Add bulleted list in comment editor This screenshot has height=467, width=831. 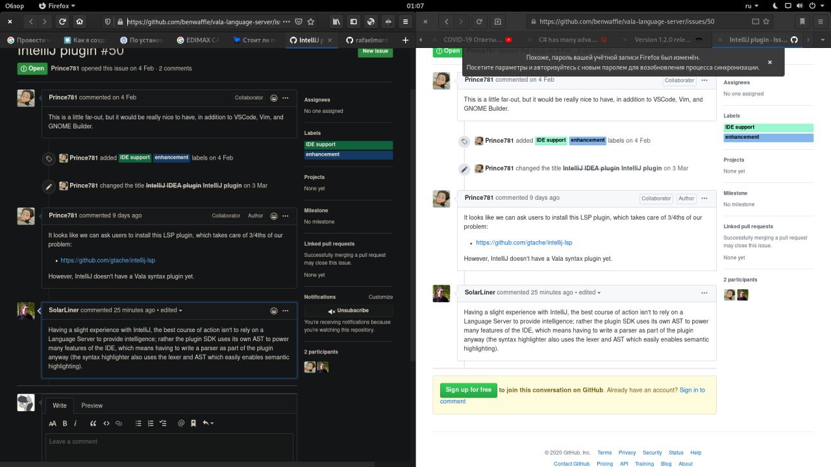coord(138,424)
